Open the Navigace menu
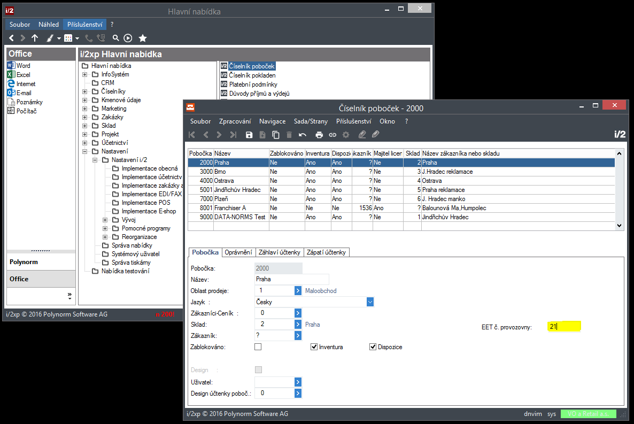634x424 pixels. pos(272,121)
